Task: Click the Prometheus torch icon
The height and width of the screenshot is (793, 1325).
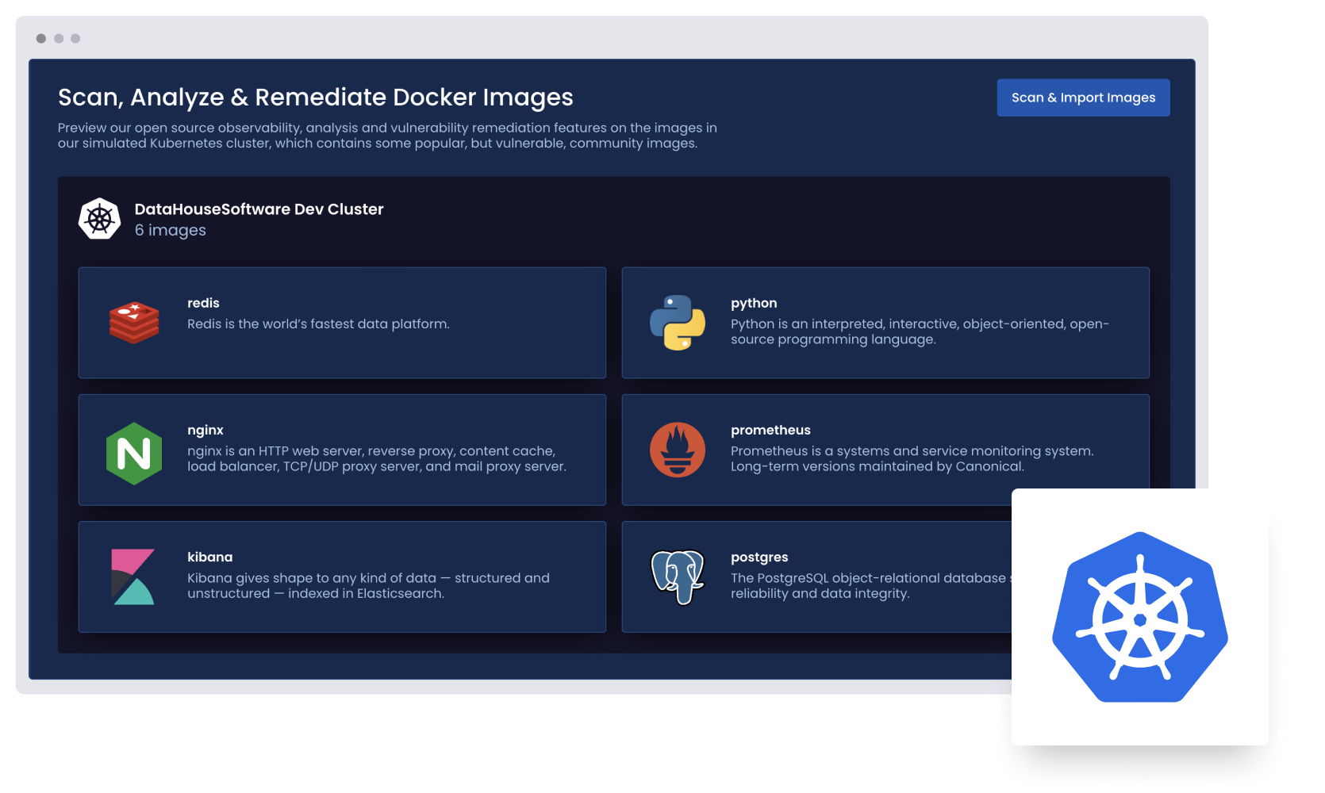Action: (678, 450)
